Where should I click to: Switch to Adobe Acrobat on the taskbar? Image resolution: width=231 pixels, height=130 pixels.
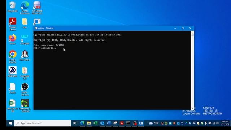tap(122, 123)
